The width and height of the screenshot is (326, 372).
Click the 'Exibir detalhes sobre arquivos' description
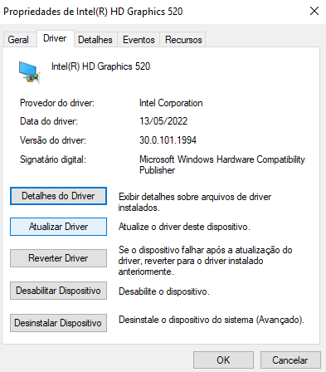point(195,202)
